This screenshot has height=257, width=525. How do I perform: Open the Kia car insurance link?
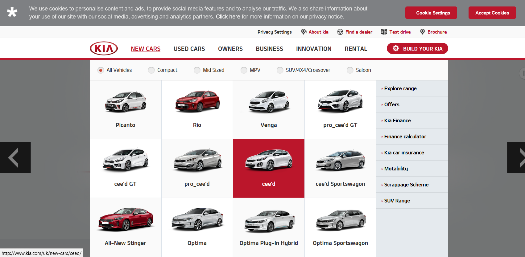pyautogui.click(x=404, y=153)
